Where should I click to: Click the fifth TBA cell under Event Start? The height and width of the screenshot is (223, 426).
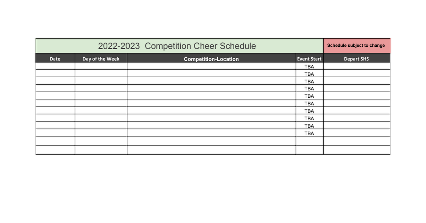310,96
